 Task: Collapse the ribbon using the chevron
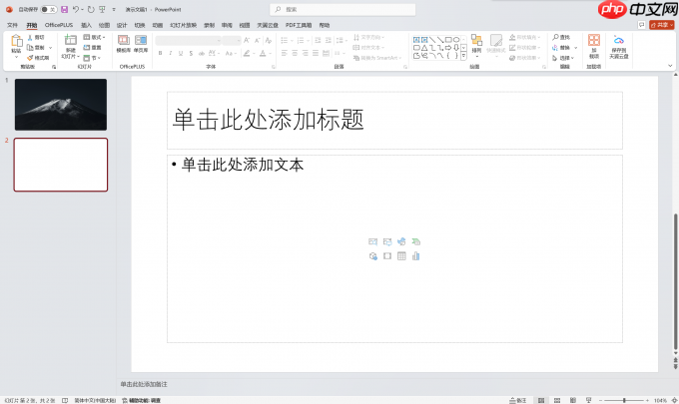[x=670, y=66]
